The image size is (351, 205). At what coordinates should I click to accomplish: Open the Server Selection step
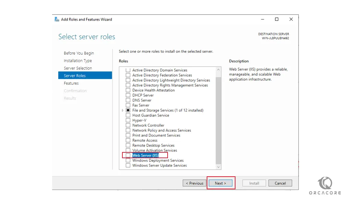tap(78, 68)
